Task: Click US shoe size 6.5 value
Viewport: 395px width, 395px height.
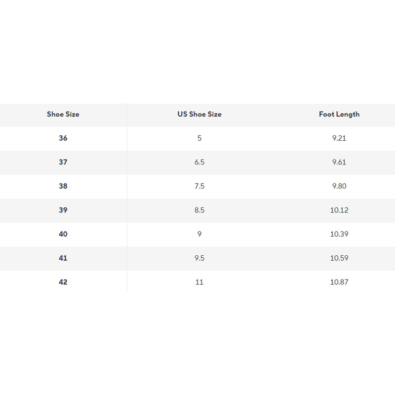Action: tap(199, 162)
